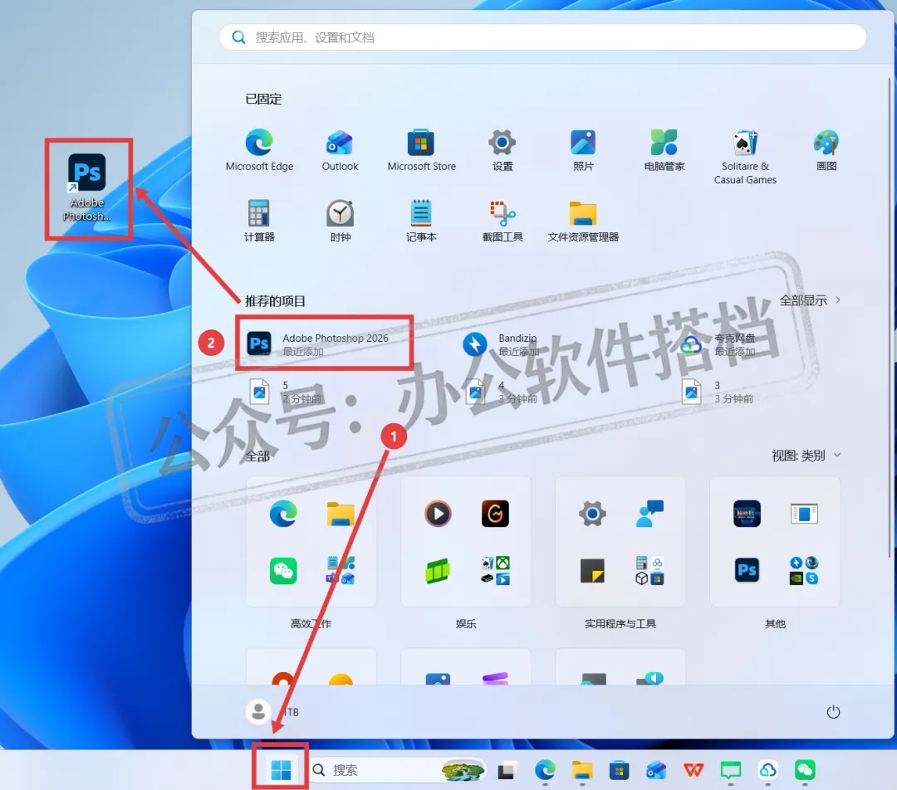The image size is (897, 790).
Task: Open feedback people icon in 实用程序与工具
Action: click(649, 514)
